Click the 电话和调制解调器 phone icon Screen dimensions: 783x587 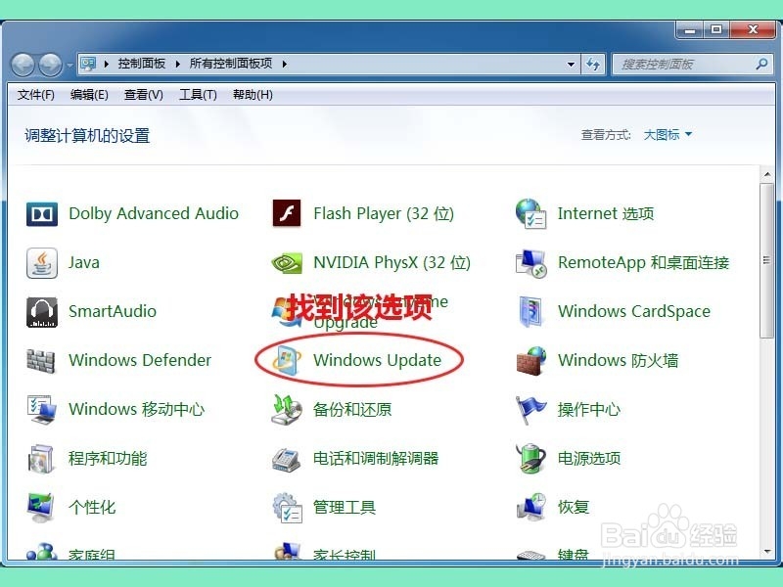tap(287, 459)
